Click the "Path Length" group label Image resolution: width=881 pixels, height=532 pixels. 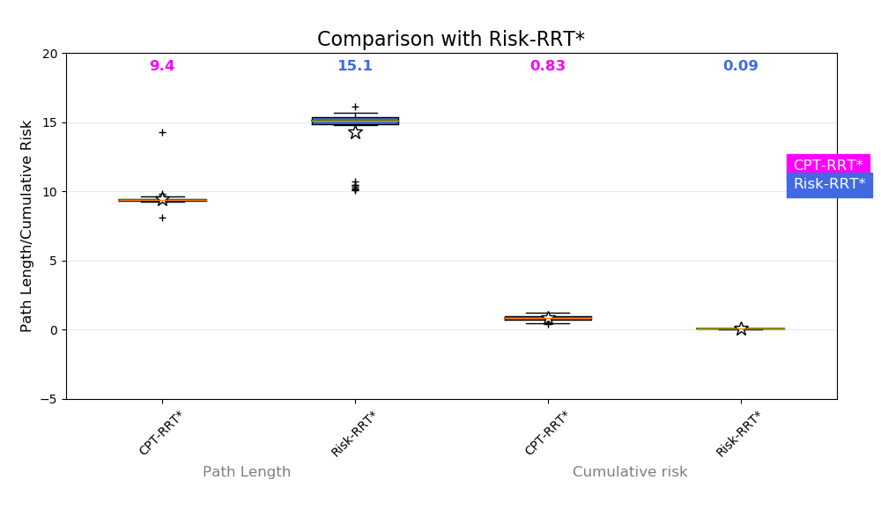click(247, 472)
